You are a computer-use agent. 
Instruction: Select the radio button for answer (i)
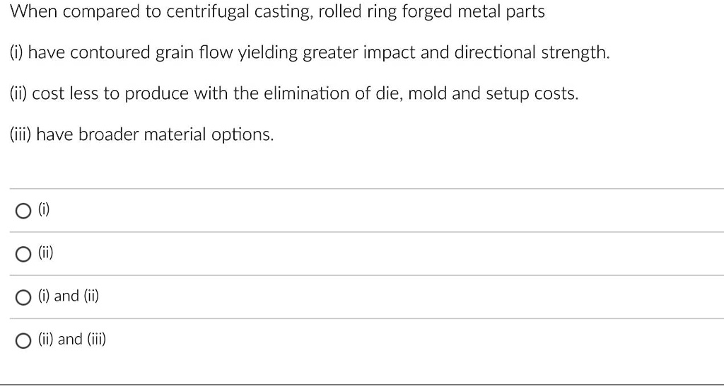(x=22, y=212)
